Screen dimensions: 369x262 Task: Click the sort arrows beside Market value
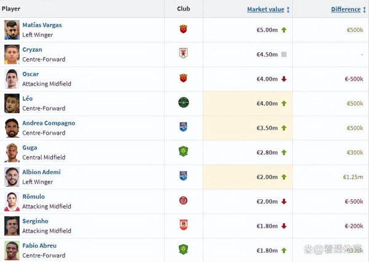tap(288, 10)
